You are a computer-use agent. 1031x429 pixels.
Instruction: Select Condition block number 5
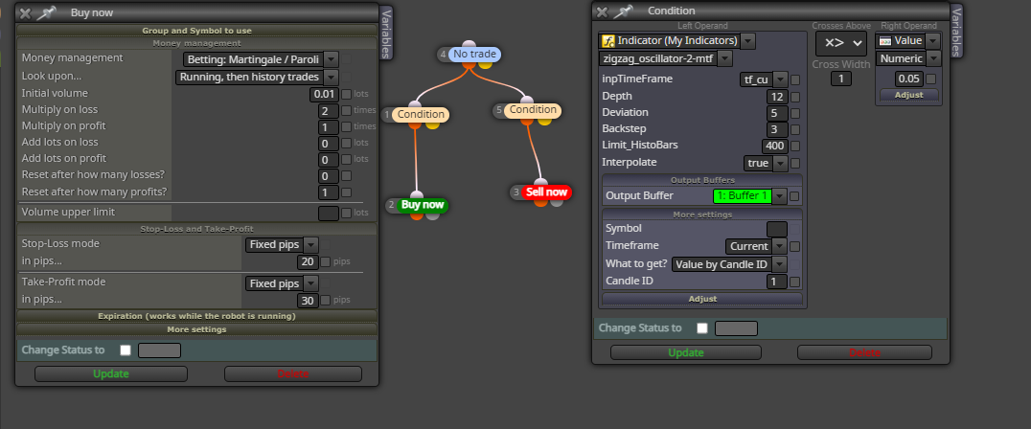click(x=533, y=110)
